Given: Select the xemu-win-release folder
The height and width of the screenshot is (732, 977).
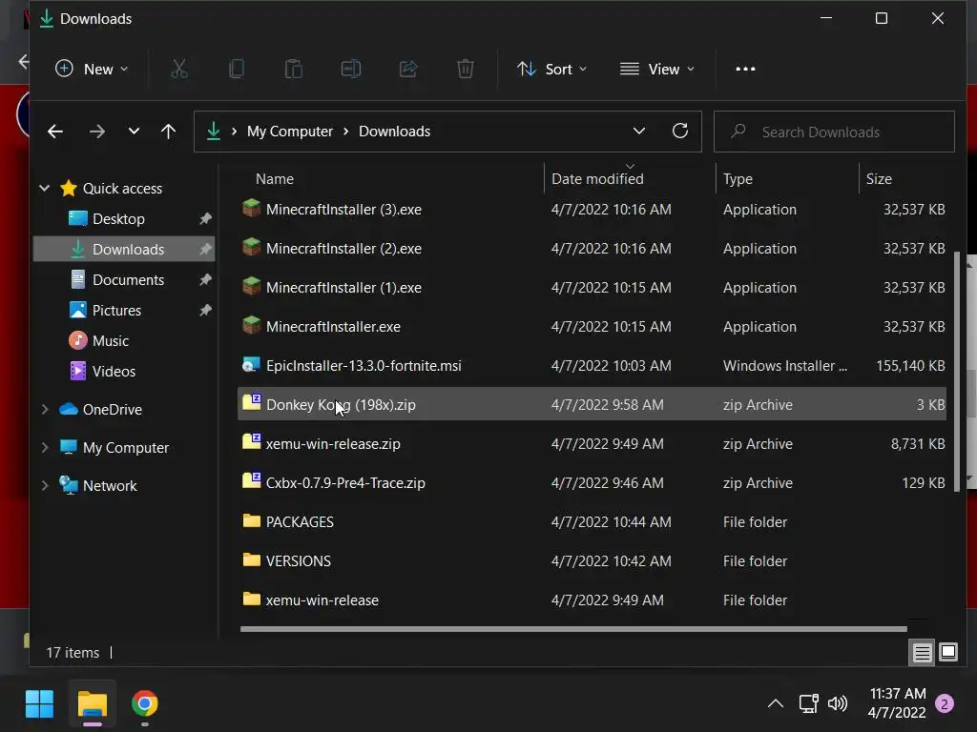Looking at the screenshot, I should pyautogui.click(x=592, y=600).
